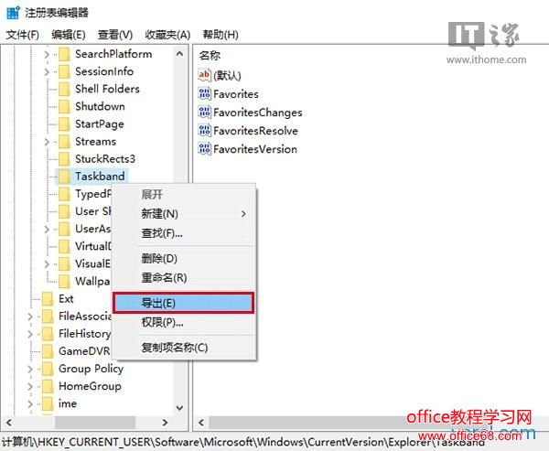Click the Registry Editor title bar icon
Image resolution: width=549 pixels, height=451 pixels.
14,12
